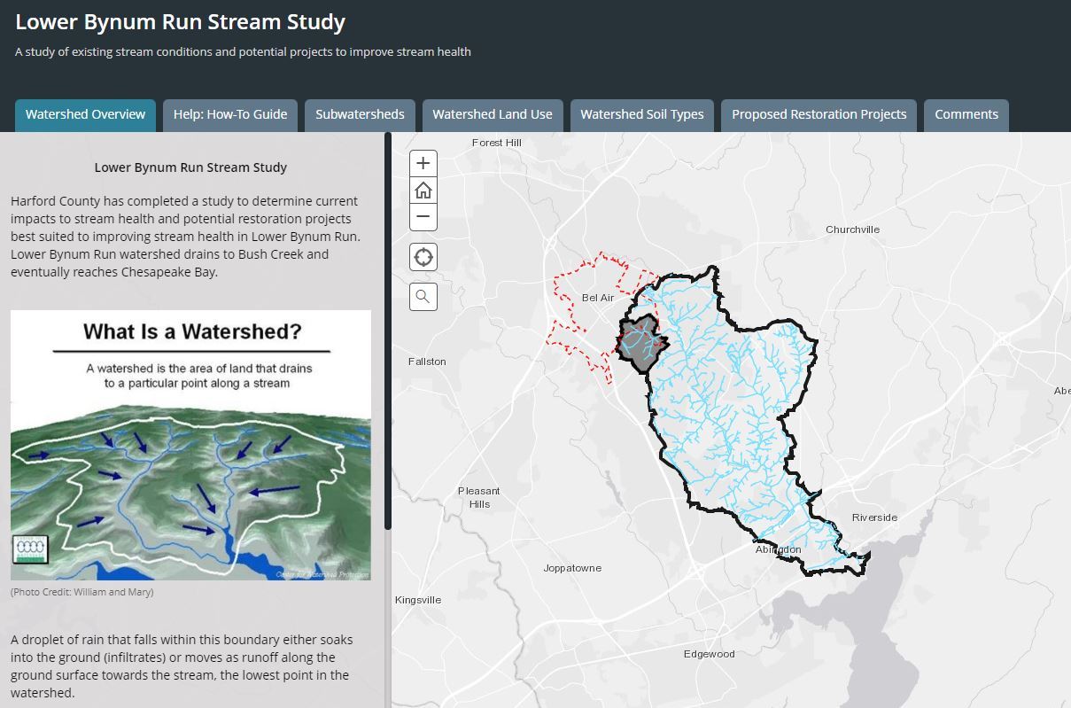Go to Proposed Restoration Projects tab
1071x708 pixels.
point(819,114)
